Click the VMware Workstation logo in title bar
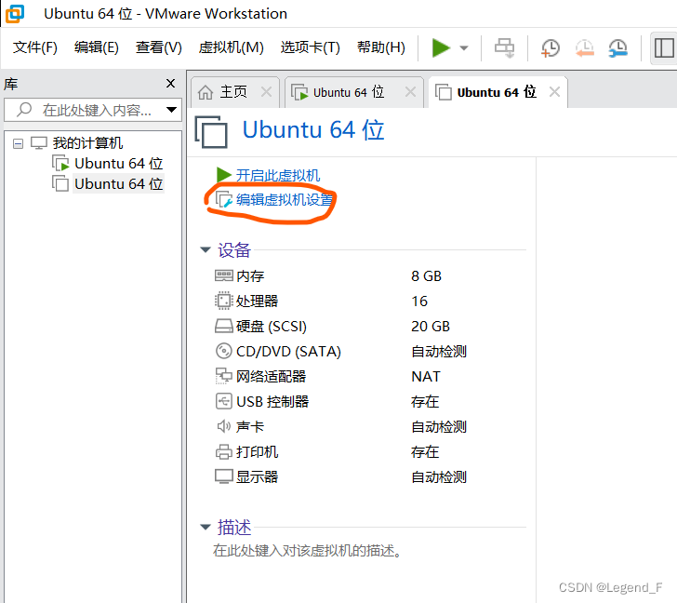This screenshot has height=603, width=677. [x=15, y=13]
